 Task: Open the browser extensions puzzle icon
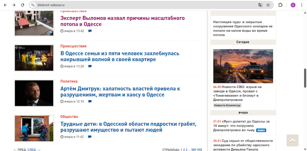point(281,5)
